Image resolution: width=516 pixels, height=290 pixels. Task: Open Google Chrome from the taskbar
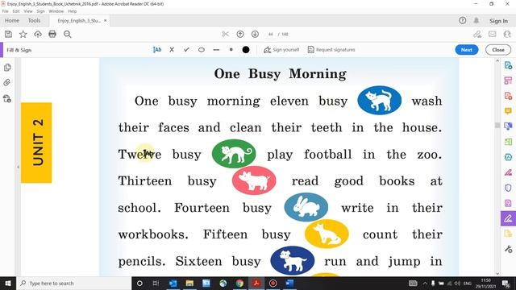[239, 283]
